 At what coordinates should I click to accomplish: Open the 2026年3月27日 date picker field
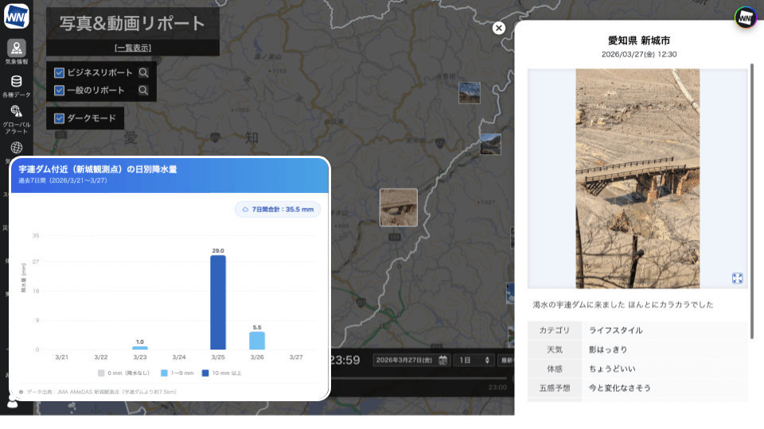[404, 360]
